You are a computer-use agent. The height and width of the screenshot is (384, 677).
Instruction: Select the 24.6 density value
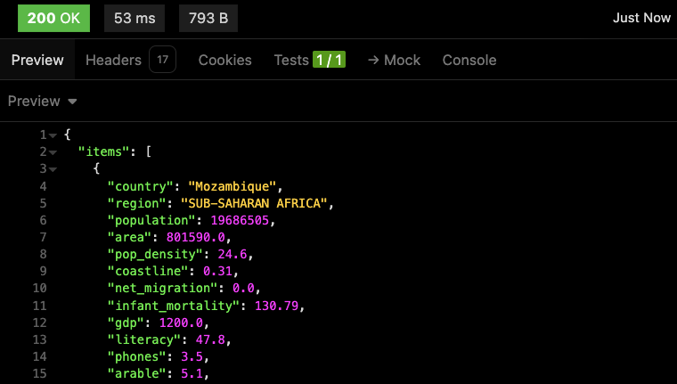[232, 254]
